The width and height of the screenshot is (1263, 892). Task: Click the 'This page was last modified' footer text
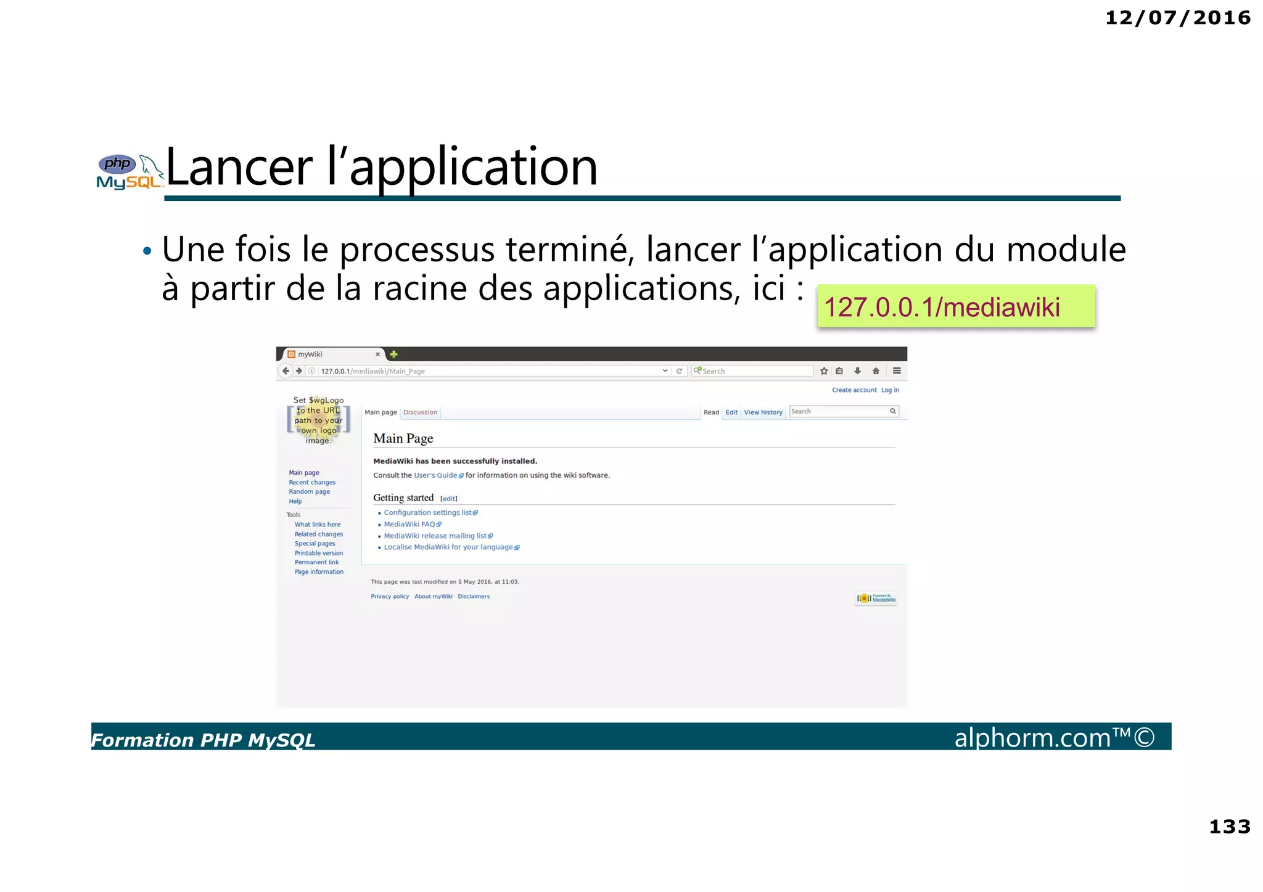point(445,582)
